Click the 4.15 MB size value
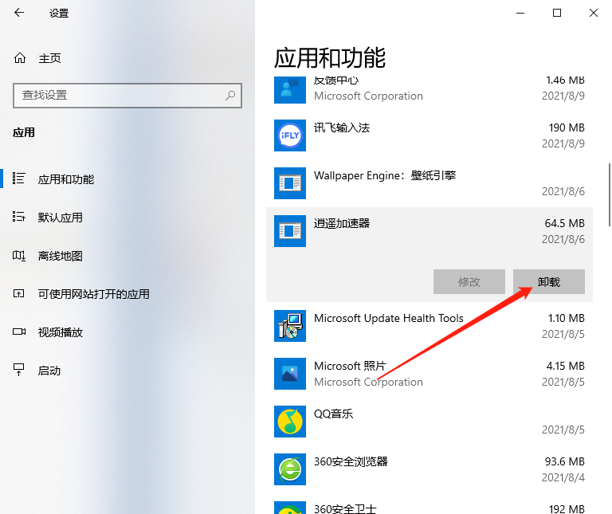Viewport: 612px width, 514px height. point(565,366)
